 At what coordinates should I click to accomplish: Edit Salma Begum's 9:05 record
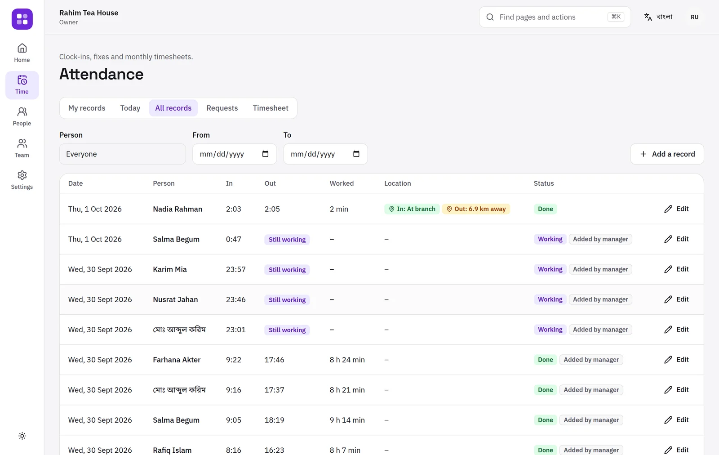tap(676, 420)
